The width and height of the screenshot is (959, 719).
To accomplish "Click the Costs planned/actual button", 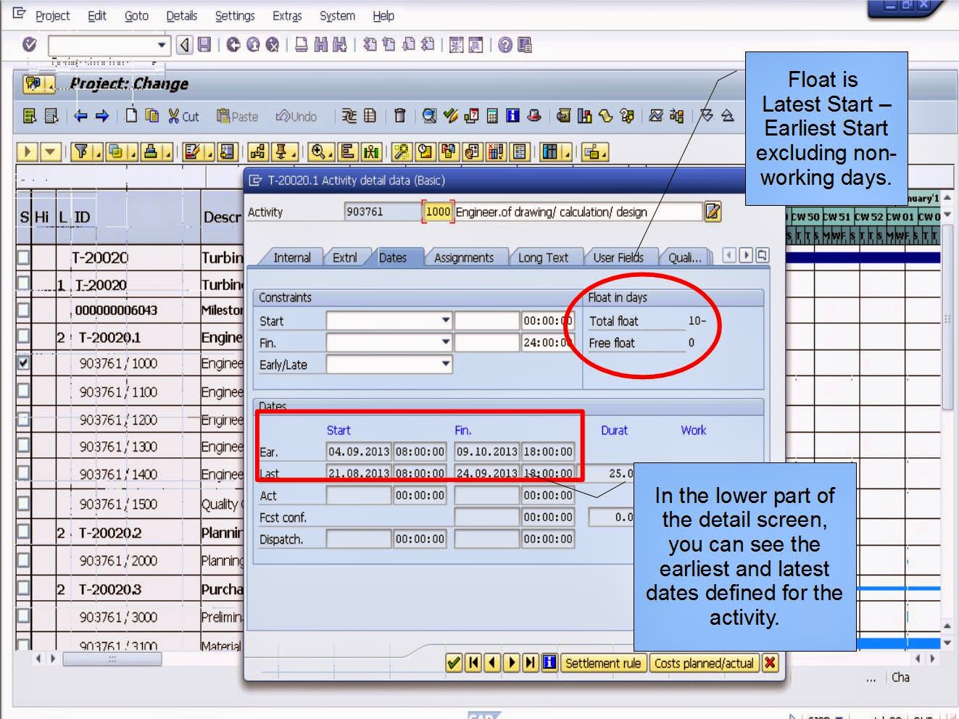I will pyautogui.click(x=704, y=662).
